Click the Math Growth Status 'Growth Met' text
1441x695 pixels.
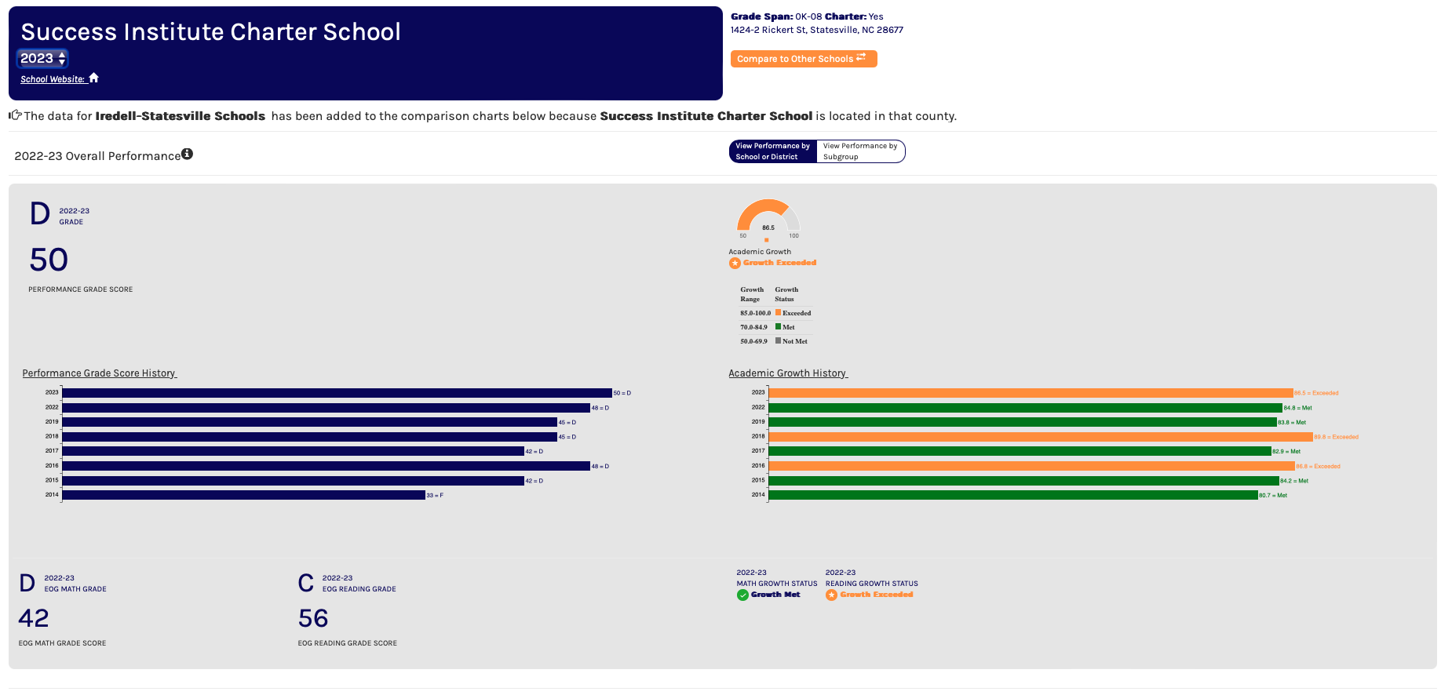coord(775,595)
